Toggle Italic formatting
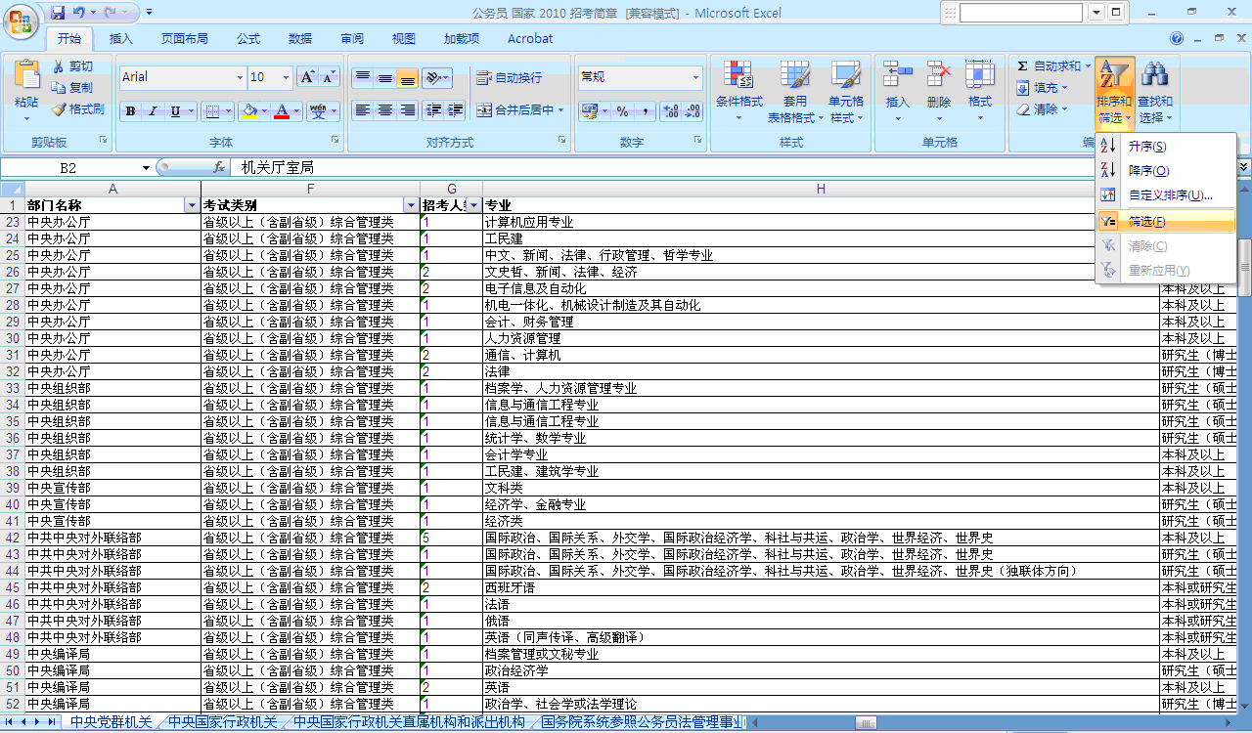 [x=153, y=111]
